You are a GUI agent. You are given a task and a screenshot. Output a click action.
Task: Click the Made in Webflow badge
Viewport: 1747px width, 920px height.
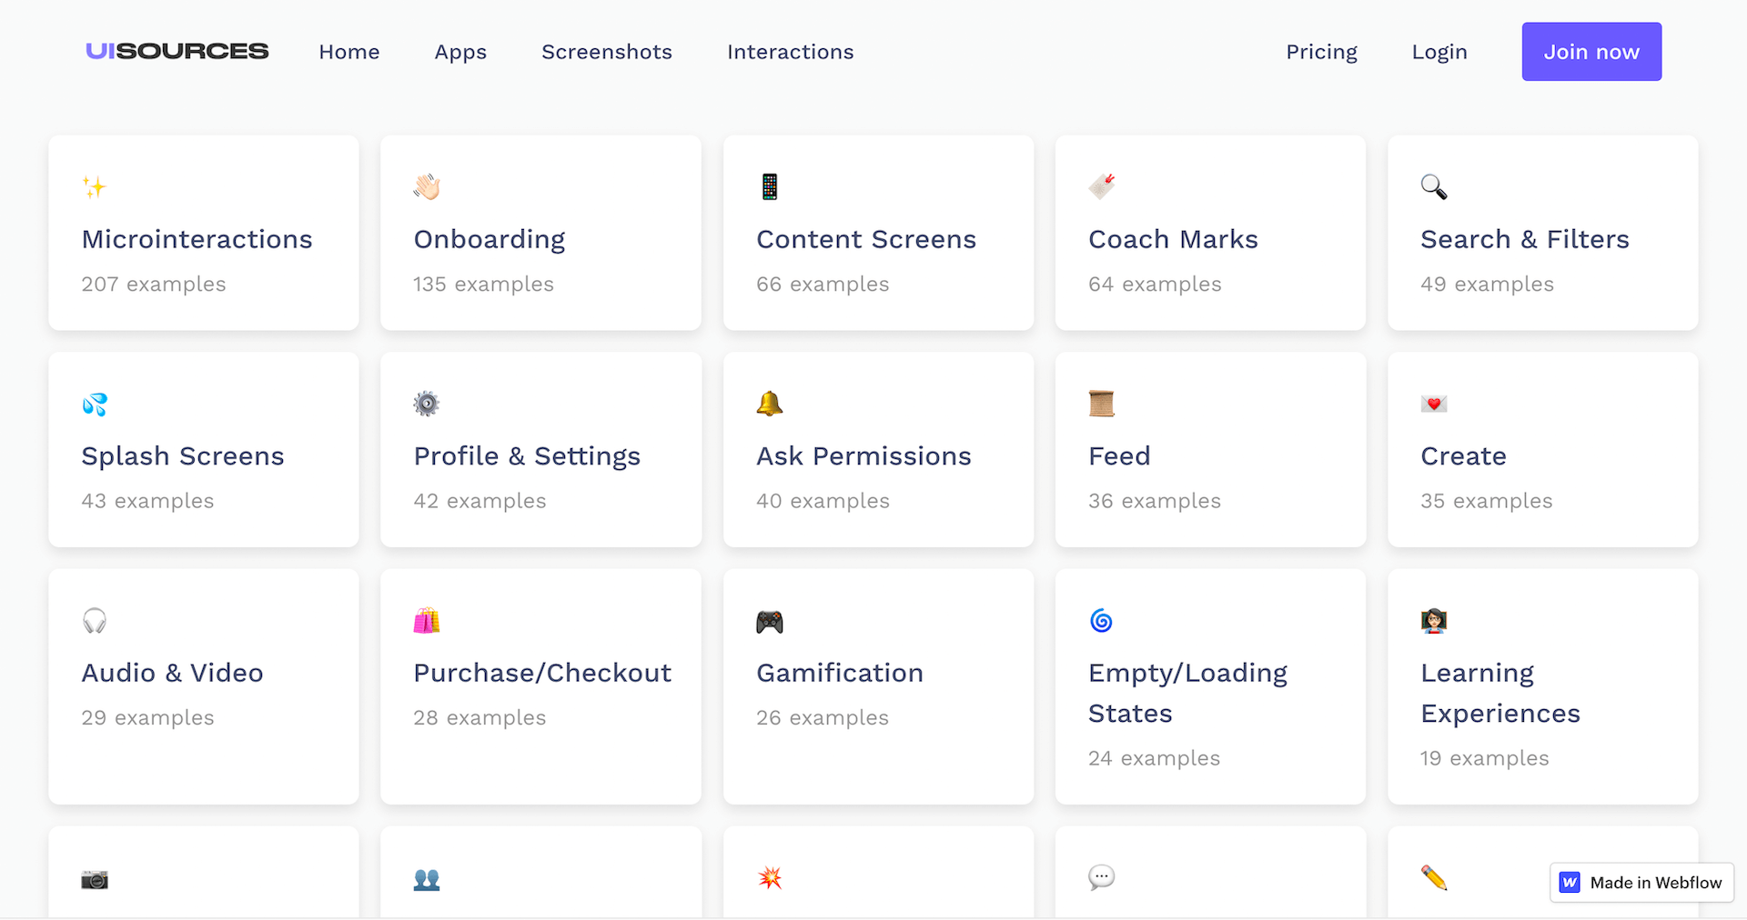pyautogui.click(x=1640, y=882)
